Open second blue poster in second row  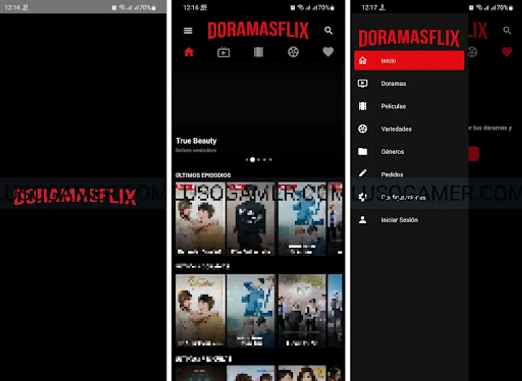pos(251,310)
